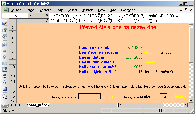Select the cell with date 29.1.2005

[x=134, y=57]
